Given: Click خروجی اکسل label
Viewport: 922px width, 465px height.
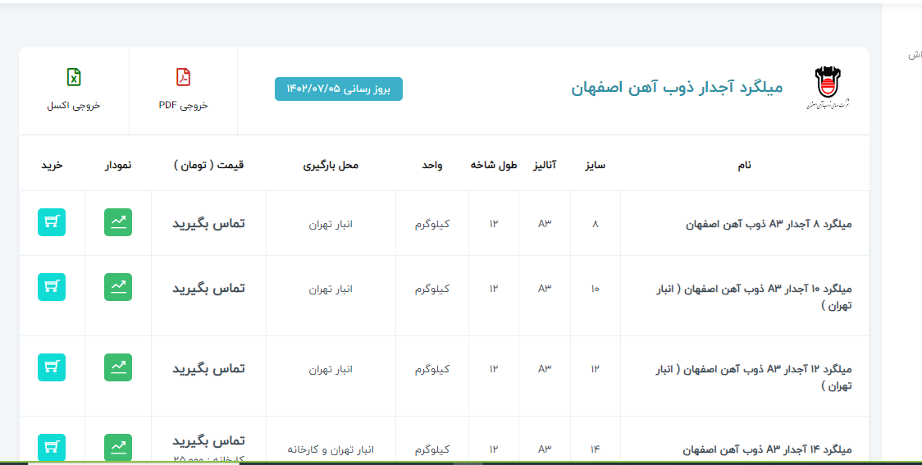Looking at the screenshot, I should point(74,106).
